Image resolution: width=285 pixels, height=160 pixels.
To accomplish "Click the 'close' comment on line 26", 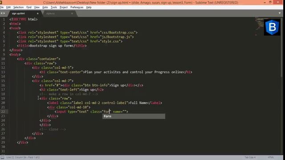I will [x=53, y=129].
